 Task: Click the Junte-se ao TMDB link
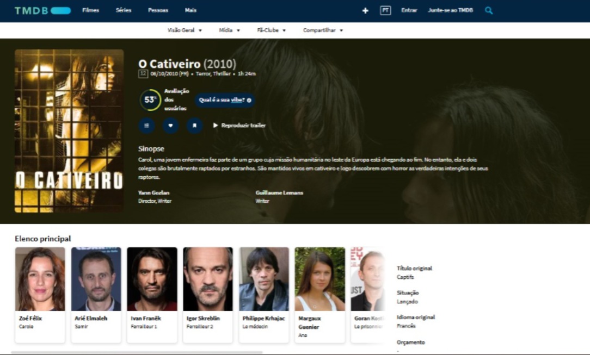(450, 10)
